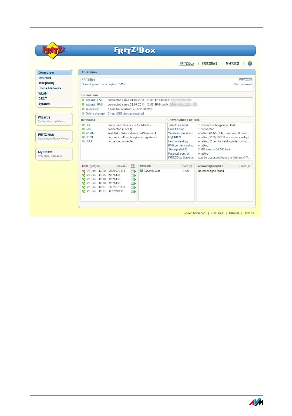Click the call icon for 13:55 entry
The height and width of the screenshot is (416, 292).
pyautogui.click(x=84, y=175)
